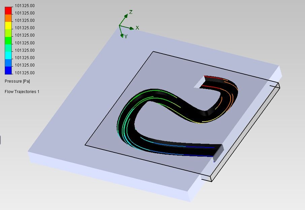Click the red swatch in pressure legend
Viewport: 305px width, 210px height.
pos(8,10)
